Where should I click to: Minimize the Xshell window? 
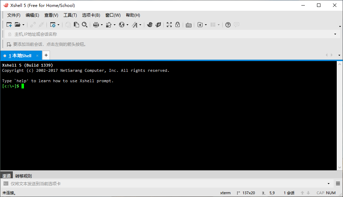point(303,5)
